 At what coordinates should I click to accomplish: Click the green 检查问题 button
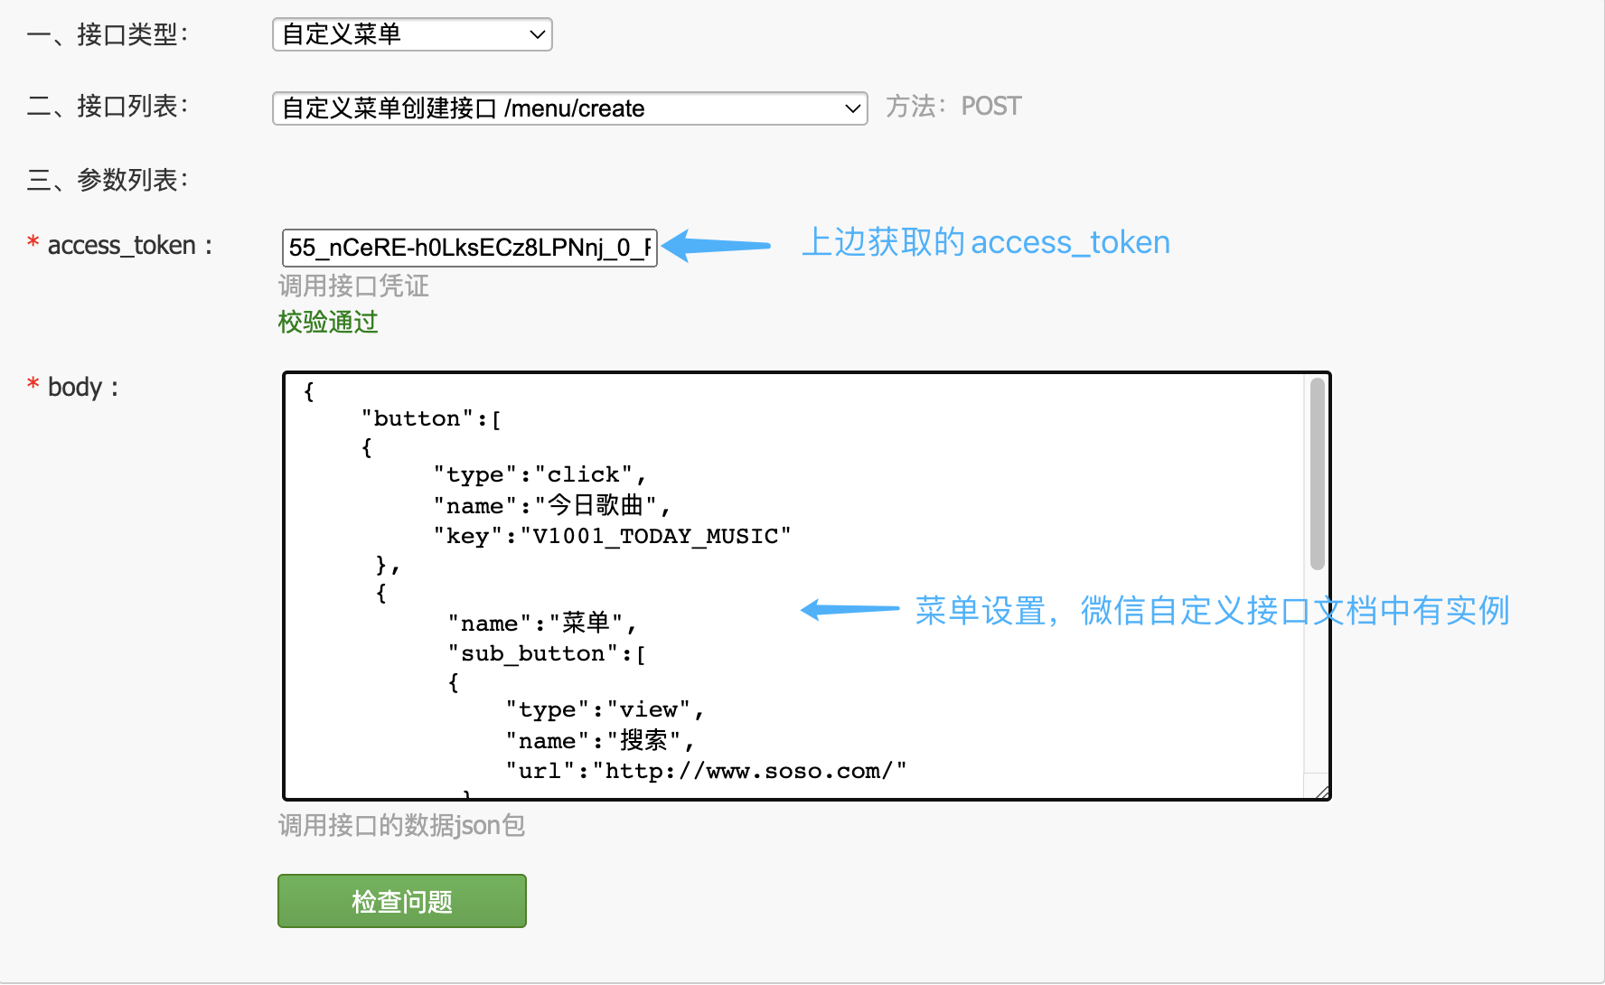click(402, 901)
